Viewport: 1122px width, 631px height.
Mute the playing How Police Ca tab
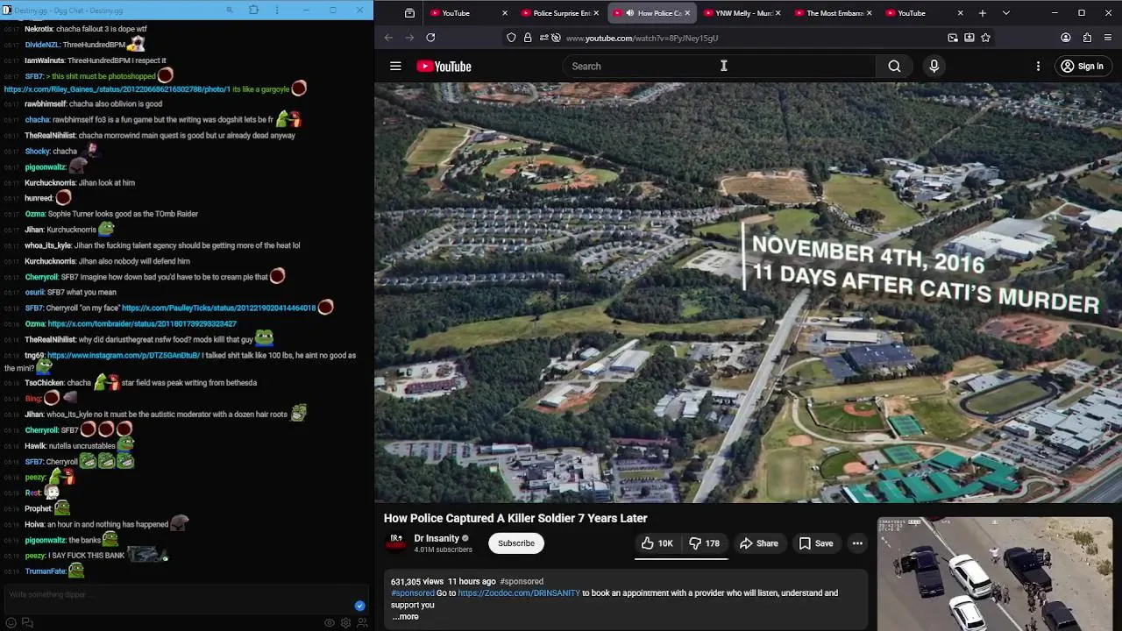click(629, 13)
